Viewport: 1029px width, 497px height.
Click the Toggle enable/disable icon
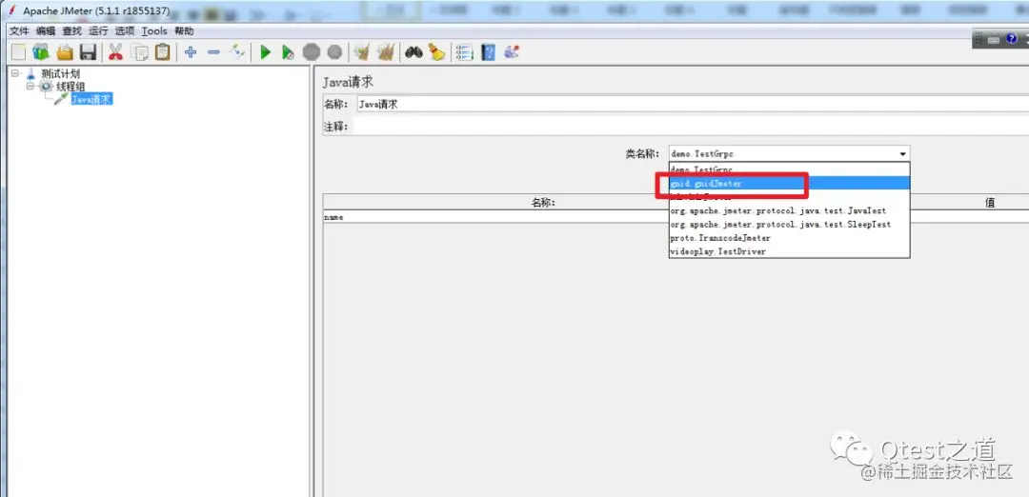pos(236,51)
